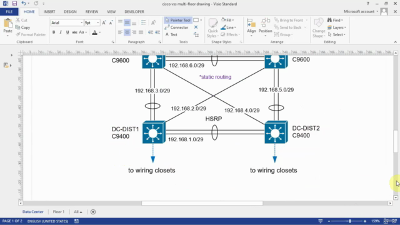The width and height of the screenshot is (400, 225).
Task: Click the horizontal scrollbar thumb
Action: [x=202, y=203]
